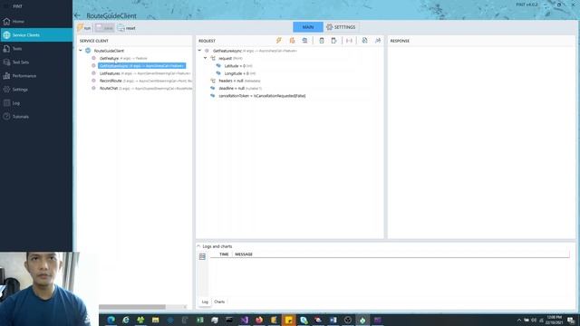Image resolution: width=580 pixels, height=326 pixels.
Task: Click the MESSAGE column header
Action: pyautogui.click(x=244, y=254)
